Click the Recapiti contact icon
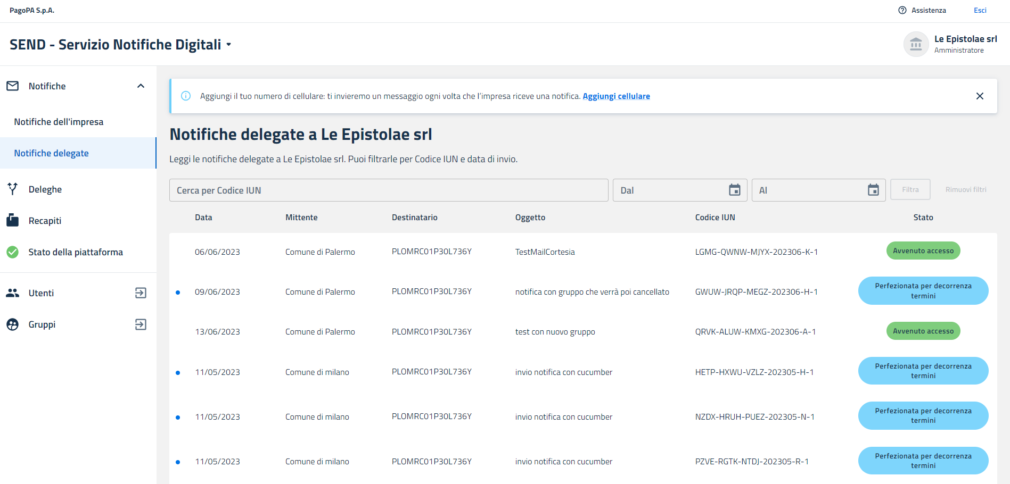Viewport: 1010px width, 484px height. coord(13,220)
